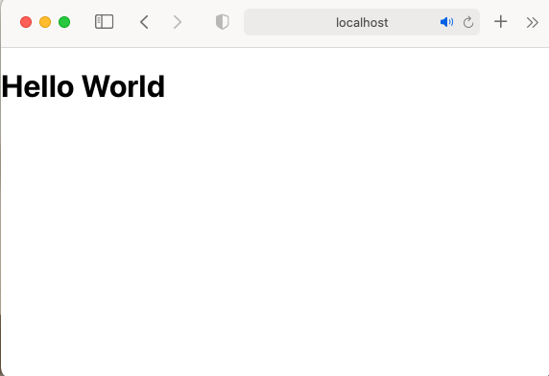Show more toolbar items via double chevron
The image size is (549, 376).
[532, 22]
